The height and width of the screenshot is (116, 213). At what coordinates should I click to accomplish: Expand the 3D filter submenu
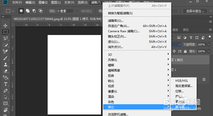tap(137, 54)
